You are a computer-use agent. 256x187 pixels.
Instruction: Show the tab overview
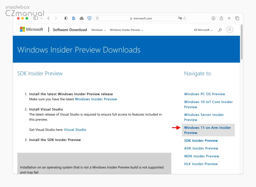click(x=237, y=18)
